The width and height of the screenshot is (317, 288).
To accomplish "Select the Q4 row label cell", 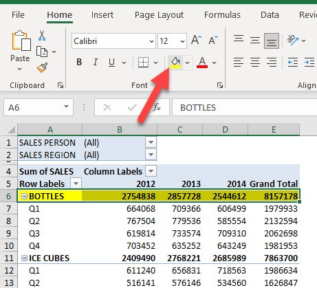I will click(x=50, y=246).
